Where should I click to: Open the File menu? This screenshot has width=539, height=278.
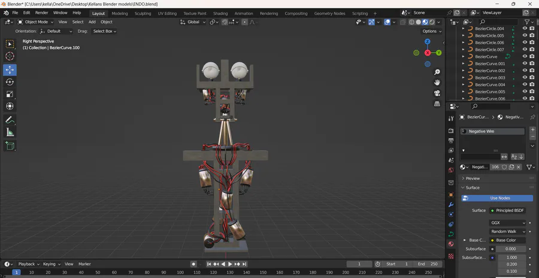pos(15,13)
